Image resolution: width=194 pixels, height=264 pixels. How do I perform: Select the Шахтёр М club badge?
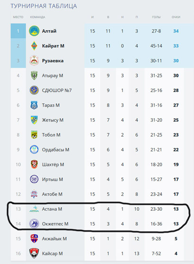[34, 165]
